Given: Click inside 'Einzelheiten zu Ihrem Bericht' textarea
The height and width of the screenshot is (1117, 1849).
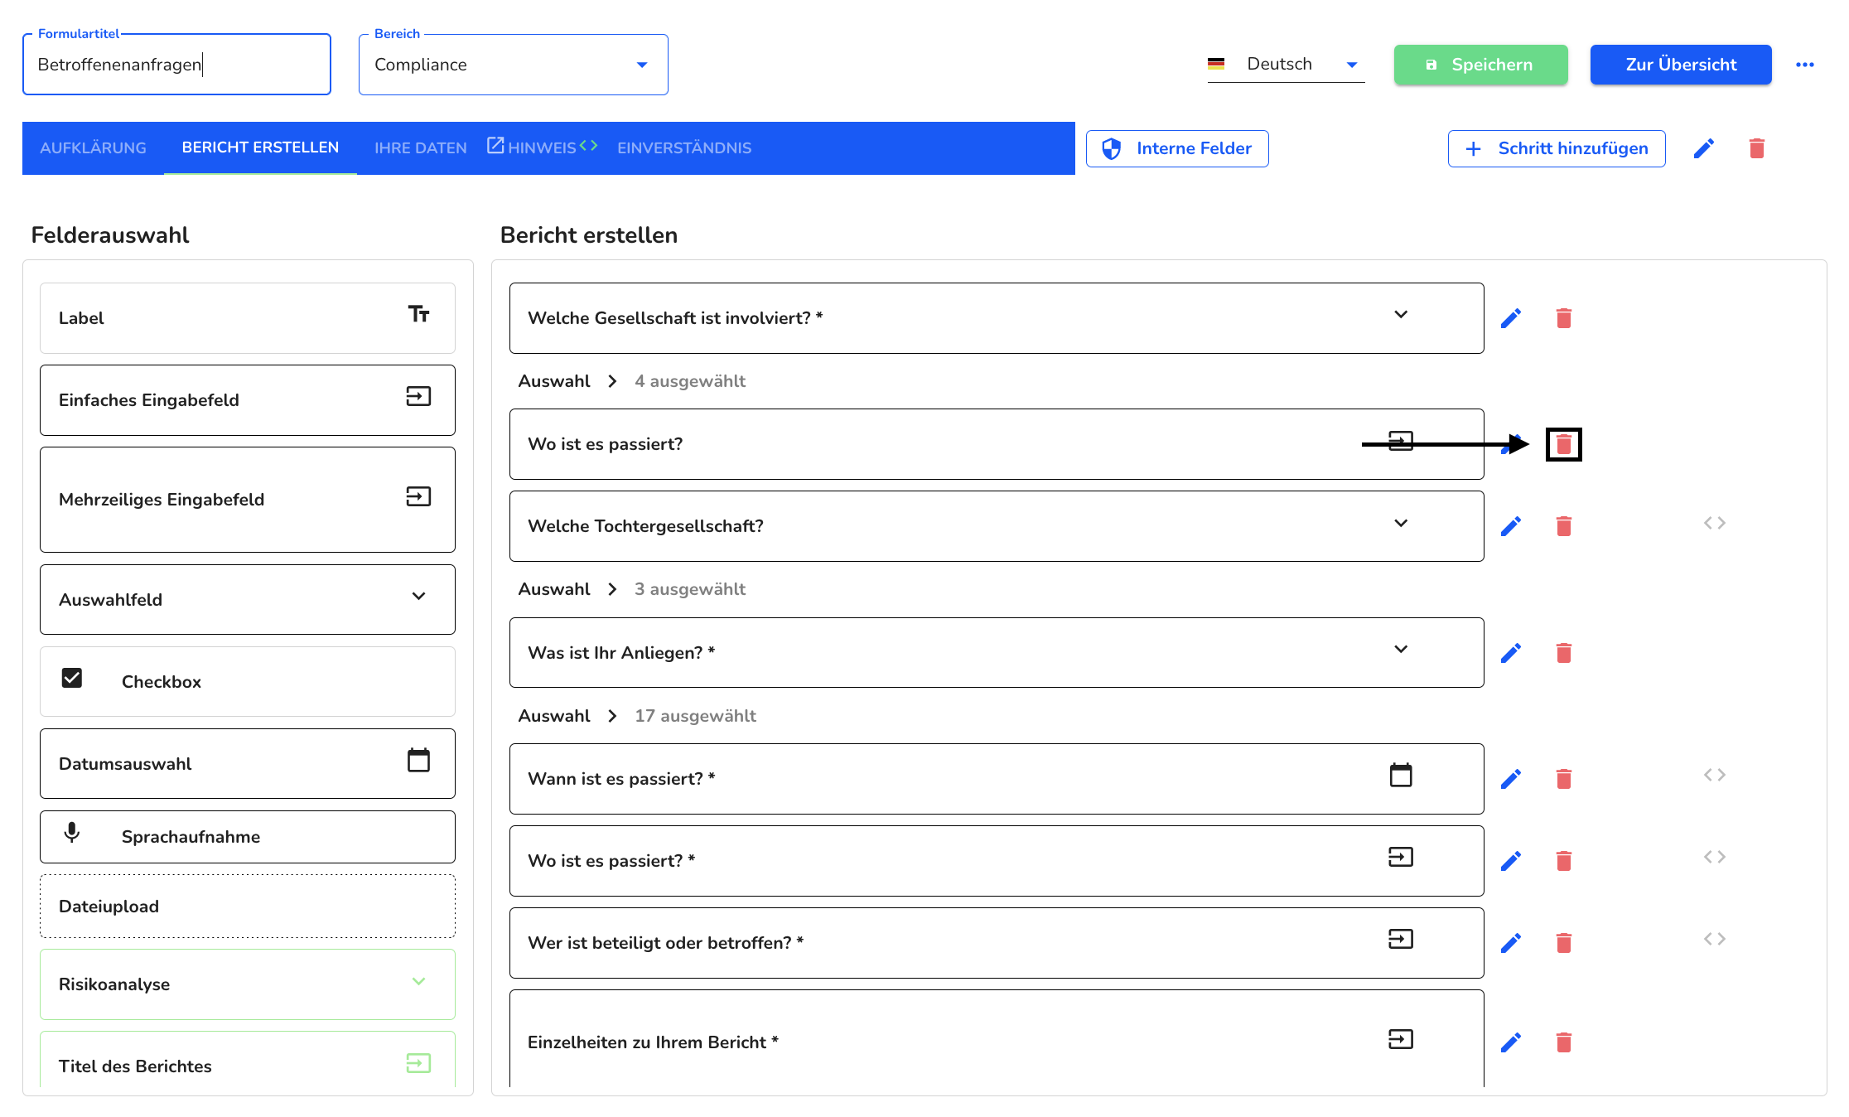Looking at the screenshot, I should 996,1039.
